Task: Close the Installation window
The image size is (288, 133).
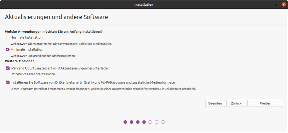Action: [284, 5]
